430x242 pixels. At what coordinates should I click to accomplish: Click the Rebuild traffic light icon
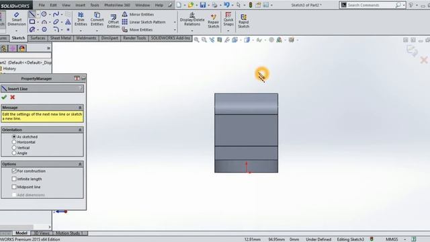point(251,5)
